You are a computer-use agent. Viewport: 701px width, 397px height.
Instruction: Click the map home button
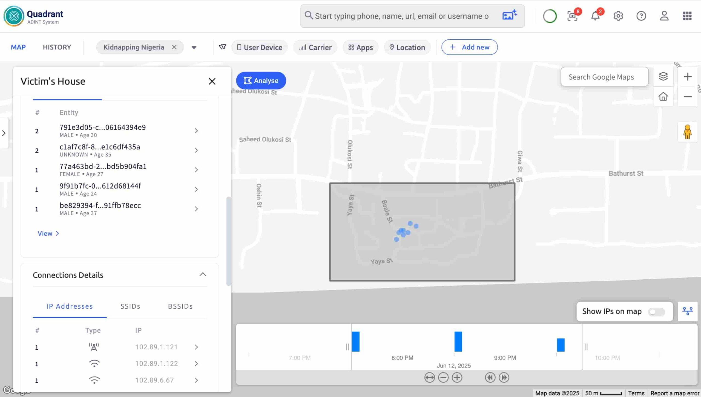(x=663, y=97)
